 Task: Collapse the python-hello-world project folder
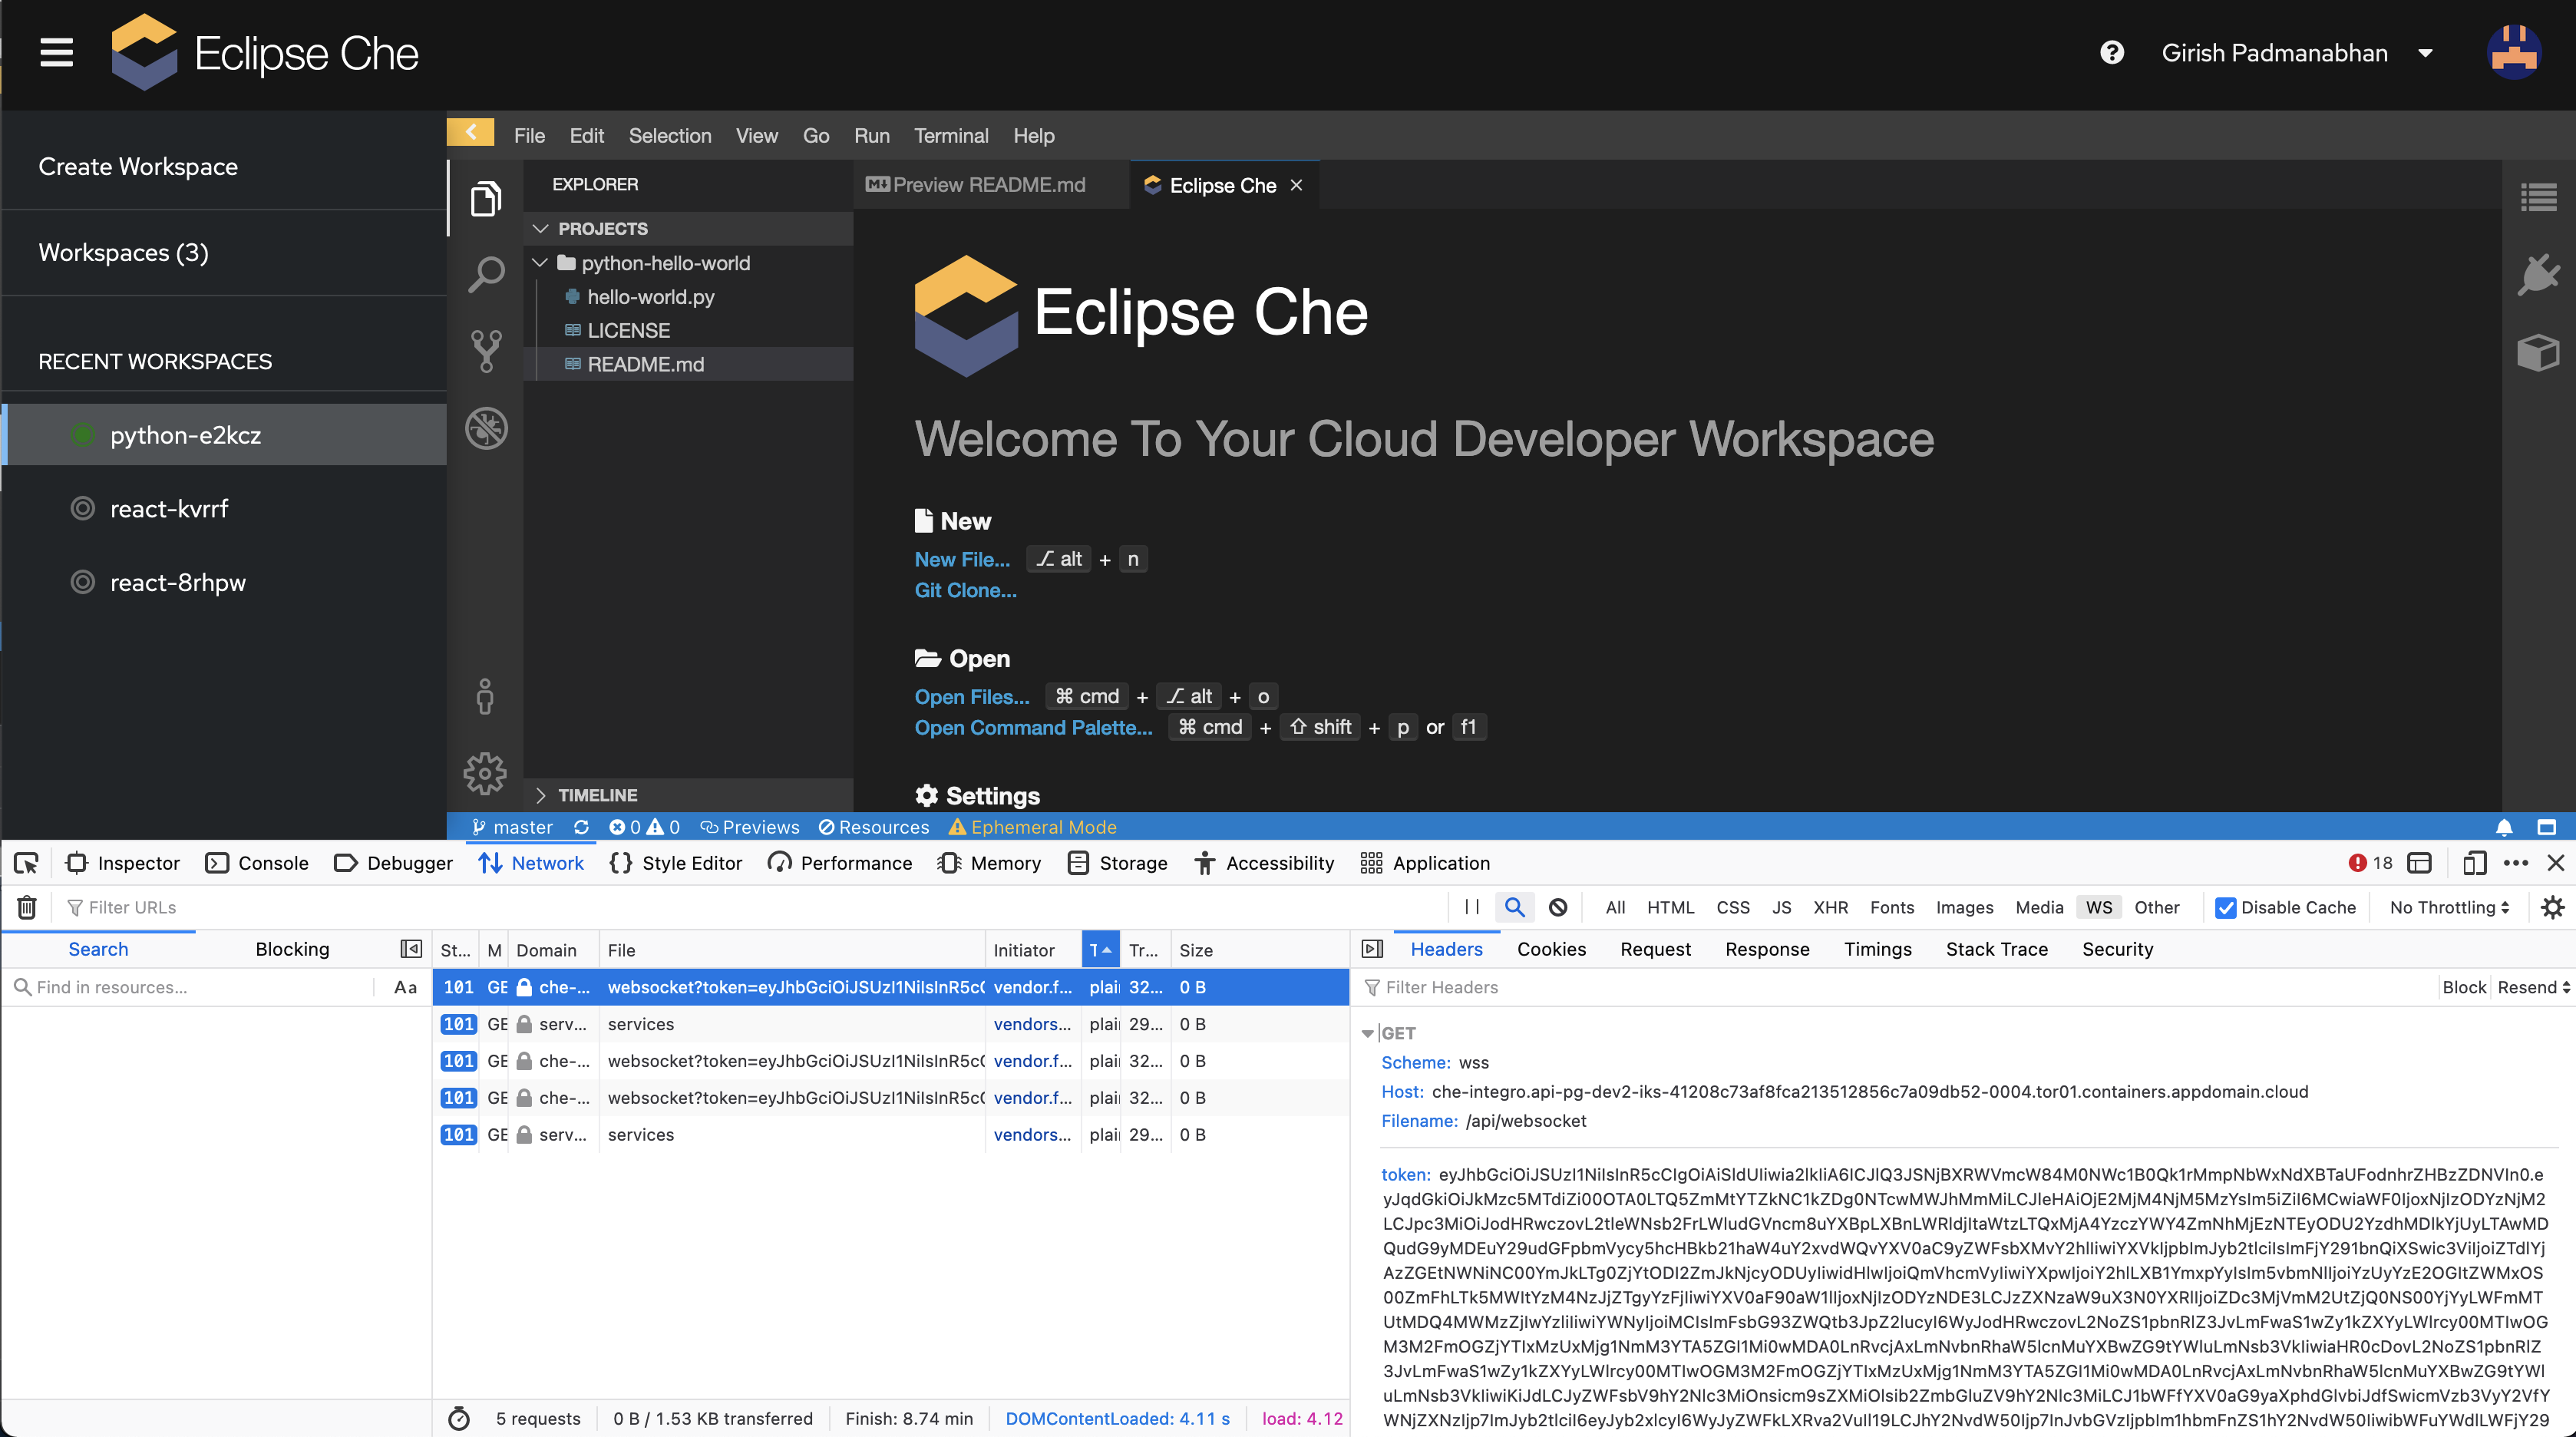point(541,263)
